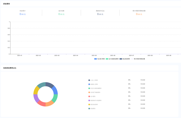Select the purple segment of the donut chart
Image resolution: width=181 pixels, height=118 pixels.
coord(36,98)
